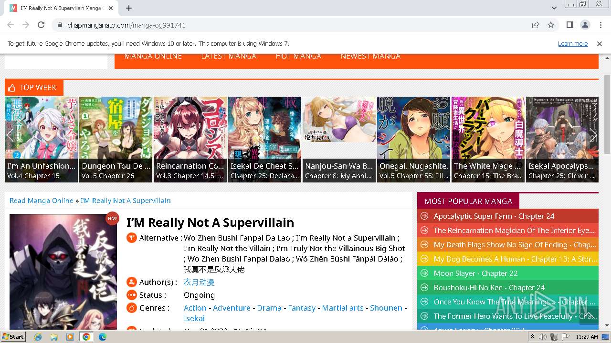Click arrow icon beside Moon Slayer
This screenshot has width=611, height=343.
(x=424, y=273)
